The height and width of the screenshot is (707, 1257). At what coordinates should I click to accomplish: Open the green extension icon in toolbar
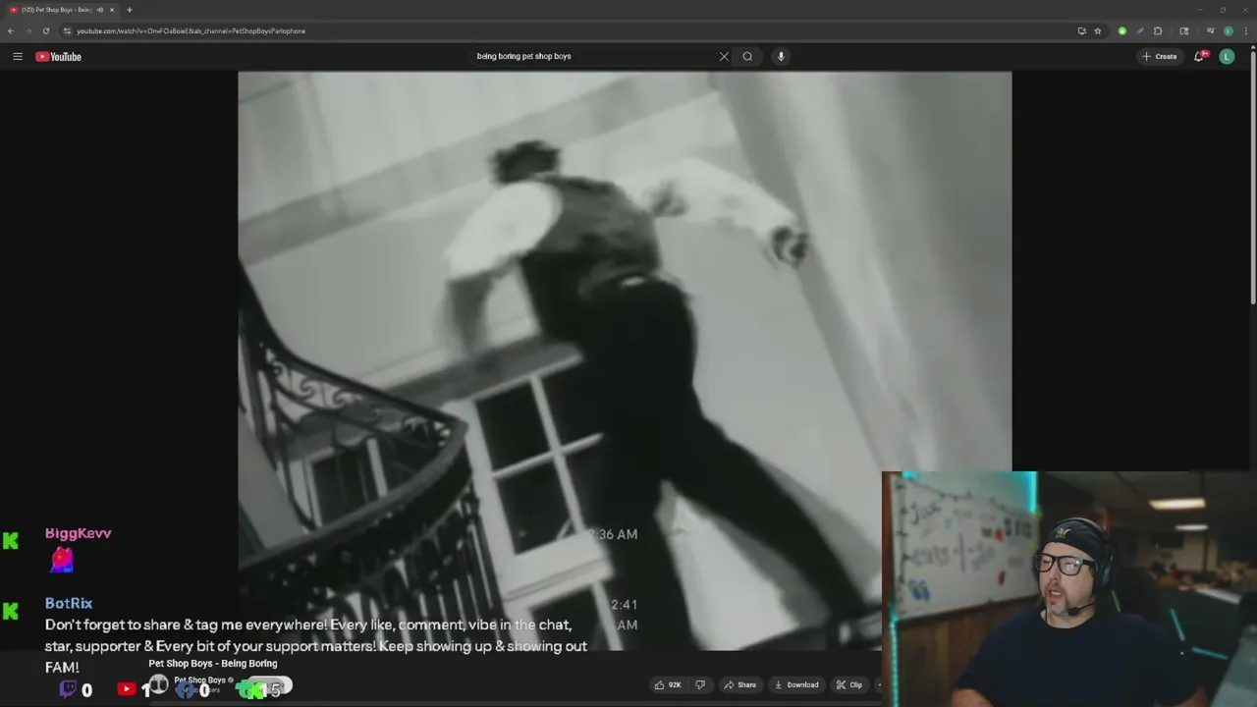pos(1122,30)
